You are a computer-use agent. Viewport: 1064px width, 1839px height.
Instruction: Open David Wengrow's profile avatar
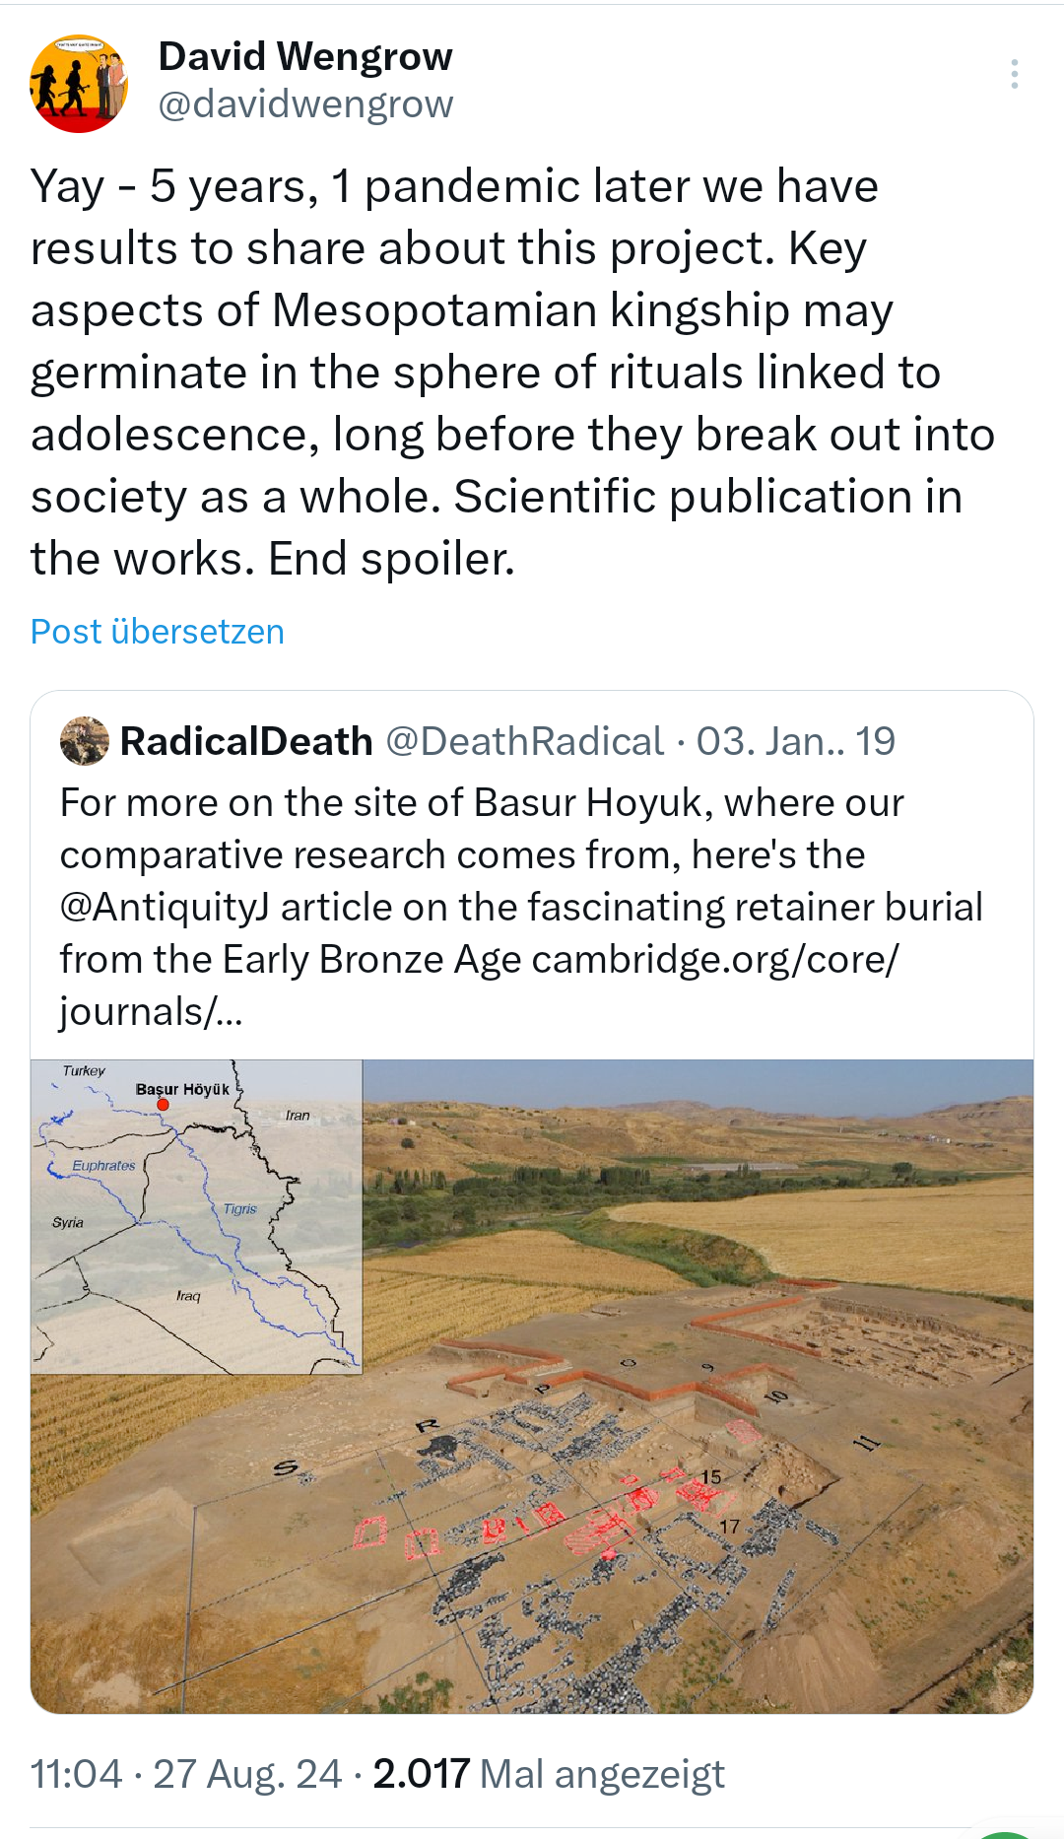tap(79, 84)
